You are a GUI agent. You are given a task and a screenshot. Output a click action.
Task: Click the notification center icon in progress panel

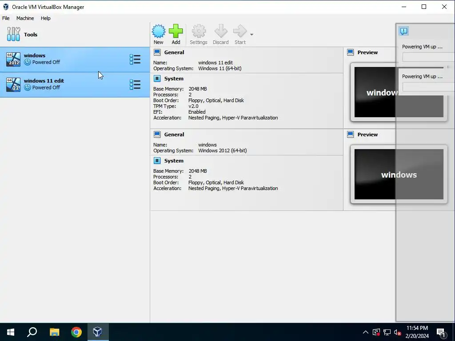pos(403,31)
